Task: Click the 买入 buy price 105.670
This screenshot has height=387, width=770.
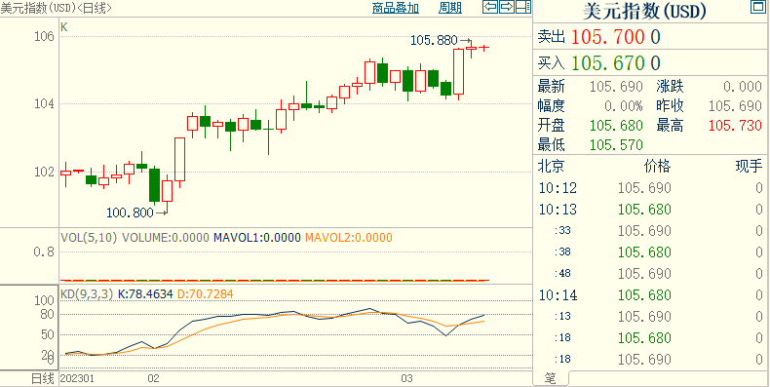Action: [608, 62]
